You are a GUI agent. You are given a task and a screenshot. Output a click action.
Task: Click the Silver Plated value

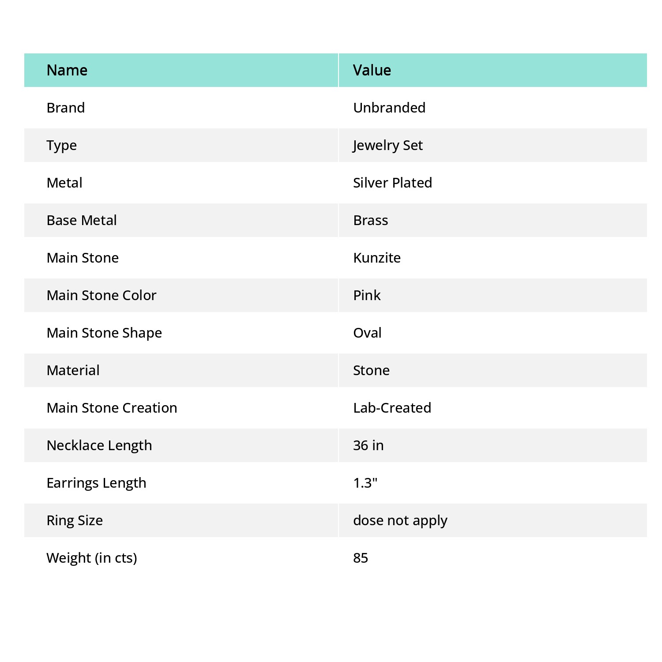[x=392, y=183]
